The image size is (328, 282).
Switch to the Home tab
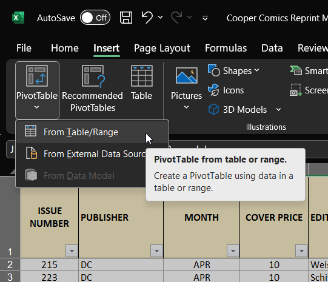[65, 48]
